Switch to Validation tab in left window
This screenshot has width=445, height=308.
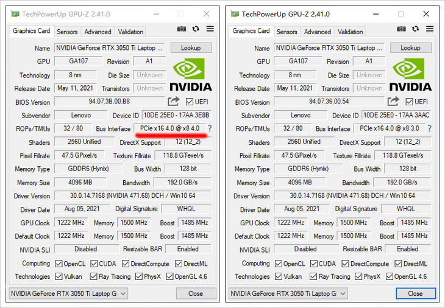coord(130,32)
